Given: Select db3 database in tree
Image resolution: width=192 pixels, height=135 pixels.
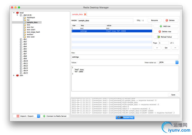Looking at the screenshot, I should click(25, 44).
